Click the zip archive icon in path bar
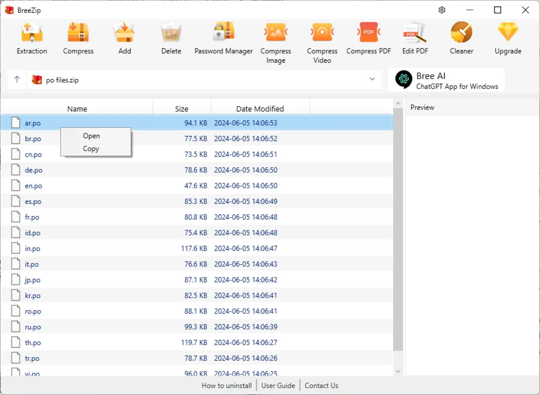Screen dimensions: 540x395 click(x=37, y=80)
